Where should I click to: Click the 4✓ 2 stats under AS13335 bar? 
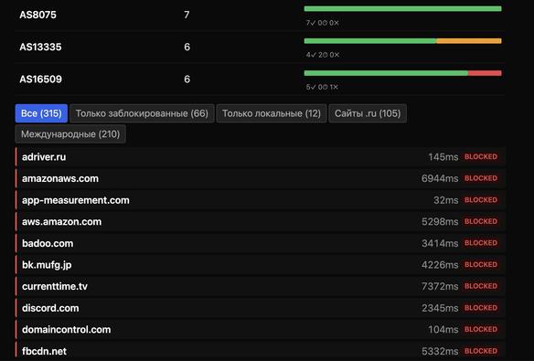click(x=323, y=55)
